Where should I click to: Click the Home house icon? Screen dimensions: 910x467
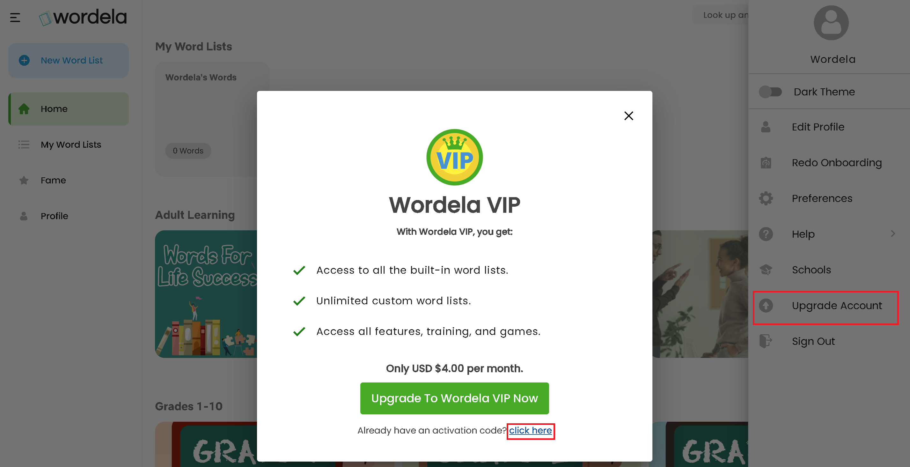pos(24,109)
